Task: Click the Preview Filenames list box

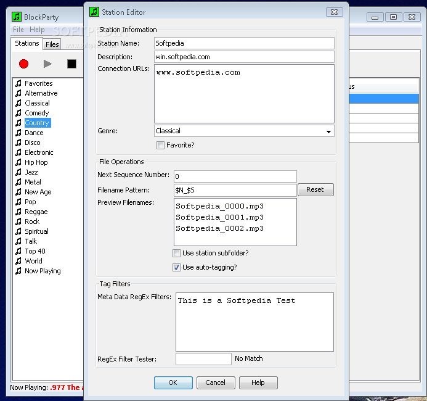Action: click(235, 222)
